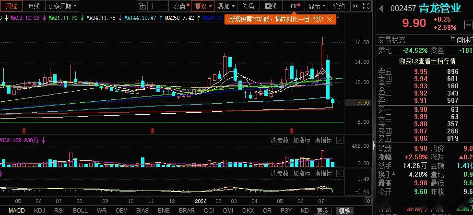The width and height of the screenshot is (473, 215).
Task: Select the KDJ indicator tab
Action: (x=40, y=211)
